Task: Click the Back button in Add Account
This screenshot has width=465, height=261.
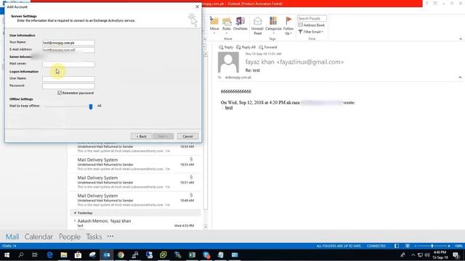Action: click(141, 136)
